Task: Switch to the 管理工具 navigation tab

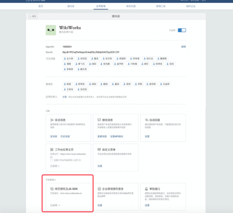Action: click(161, 6)
